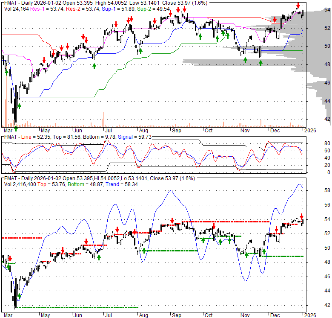This screenshot has height=318, width=332.
Task: Click the Signal = 59.73 label
Action: click(x=135, y=137)
